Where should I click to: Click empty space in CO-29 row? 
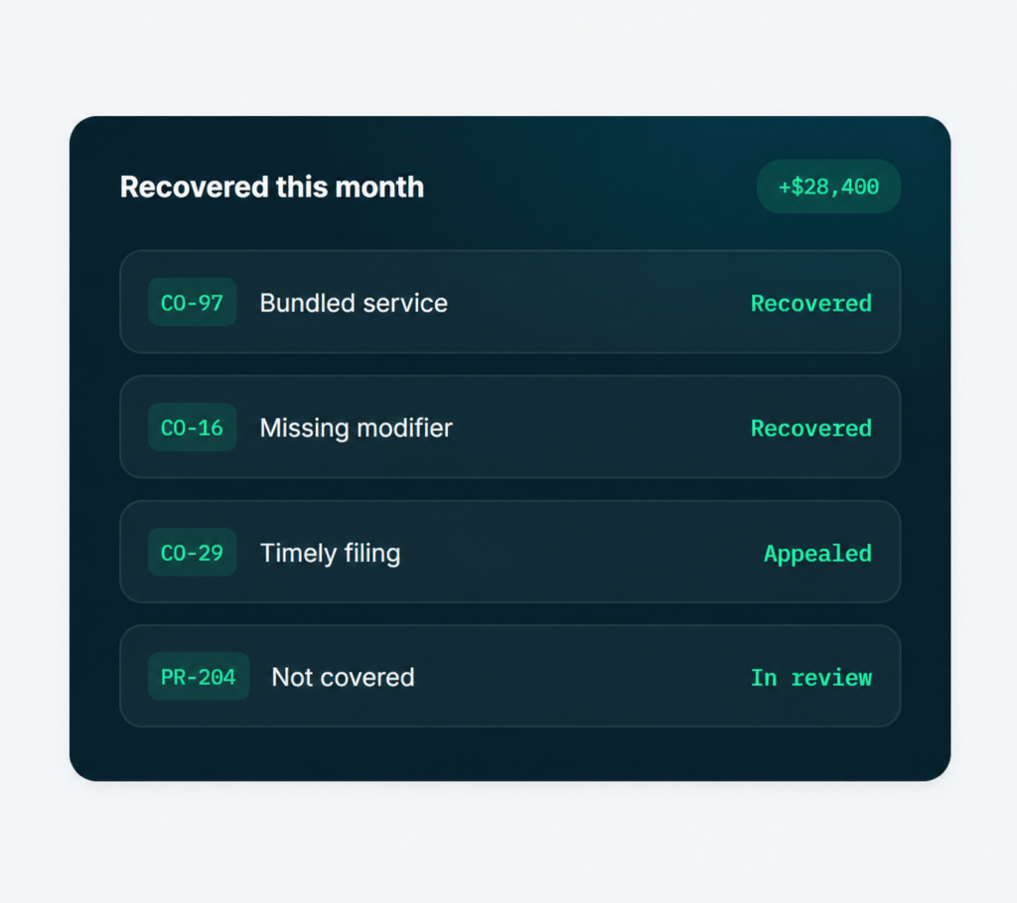click(x=584, y=553)
